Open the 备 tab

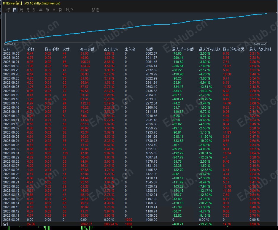(60, 10)
